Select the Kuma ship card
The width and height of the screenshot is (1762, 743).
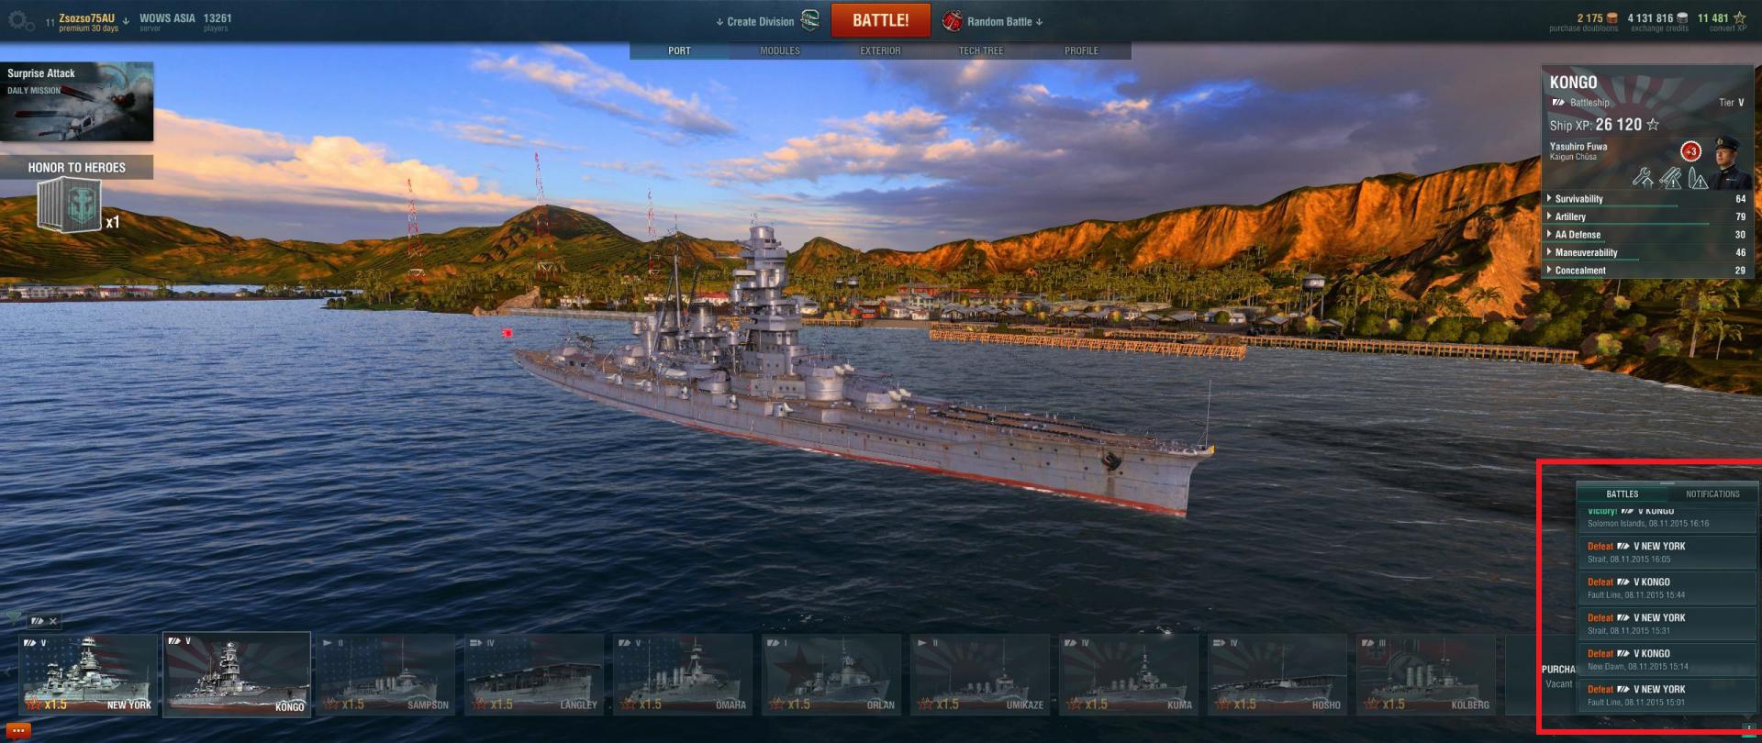[1129, 673]
